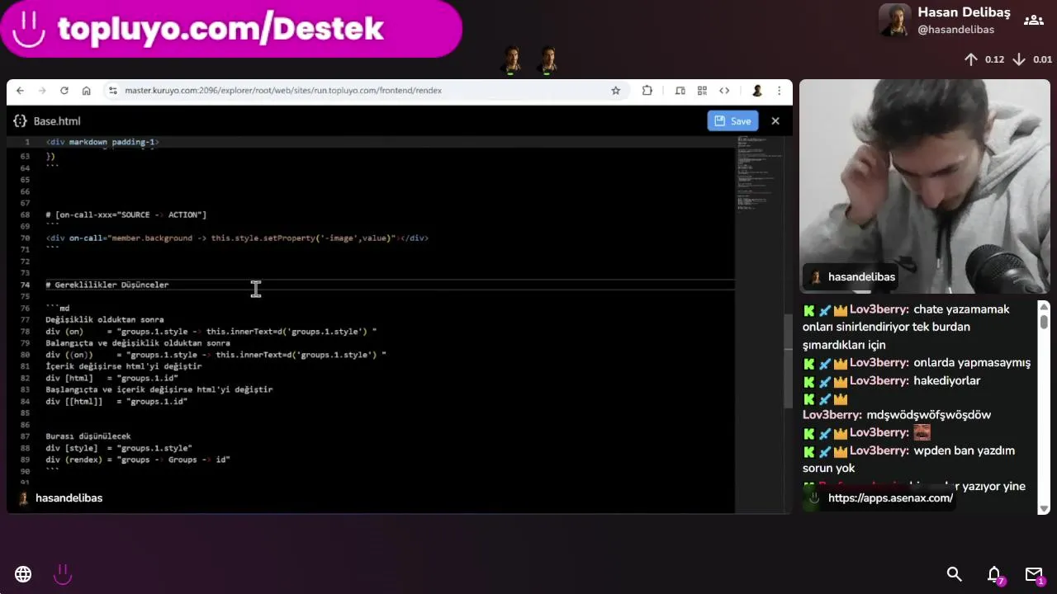The image size is (1057, 594).
Task: Click the code minimap in the editor
Action: pos(759,173)
